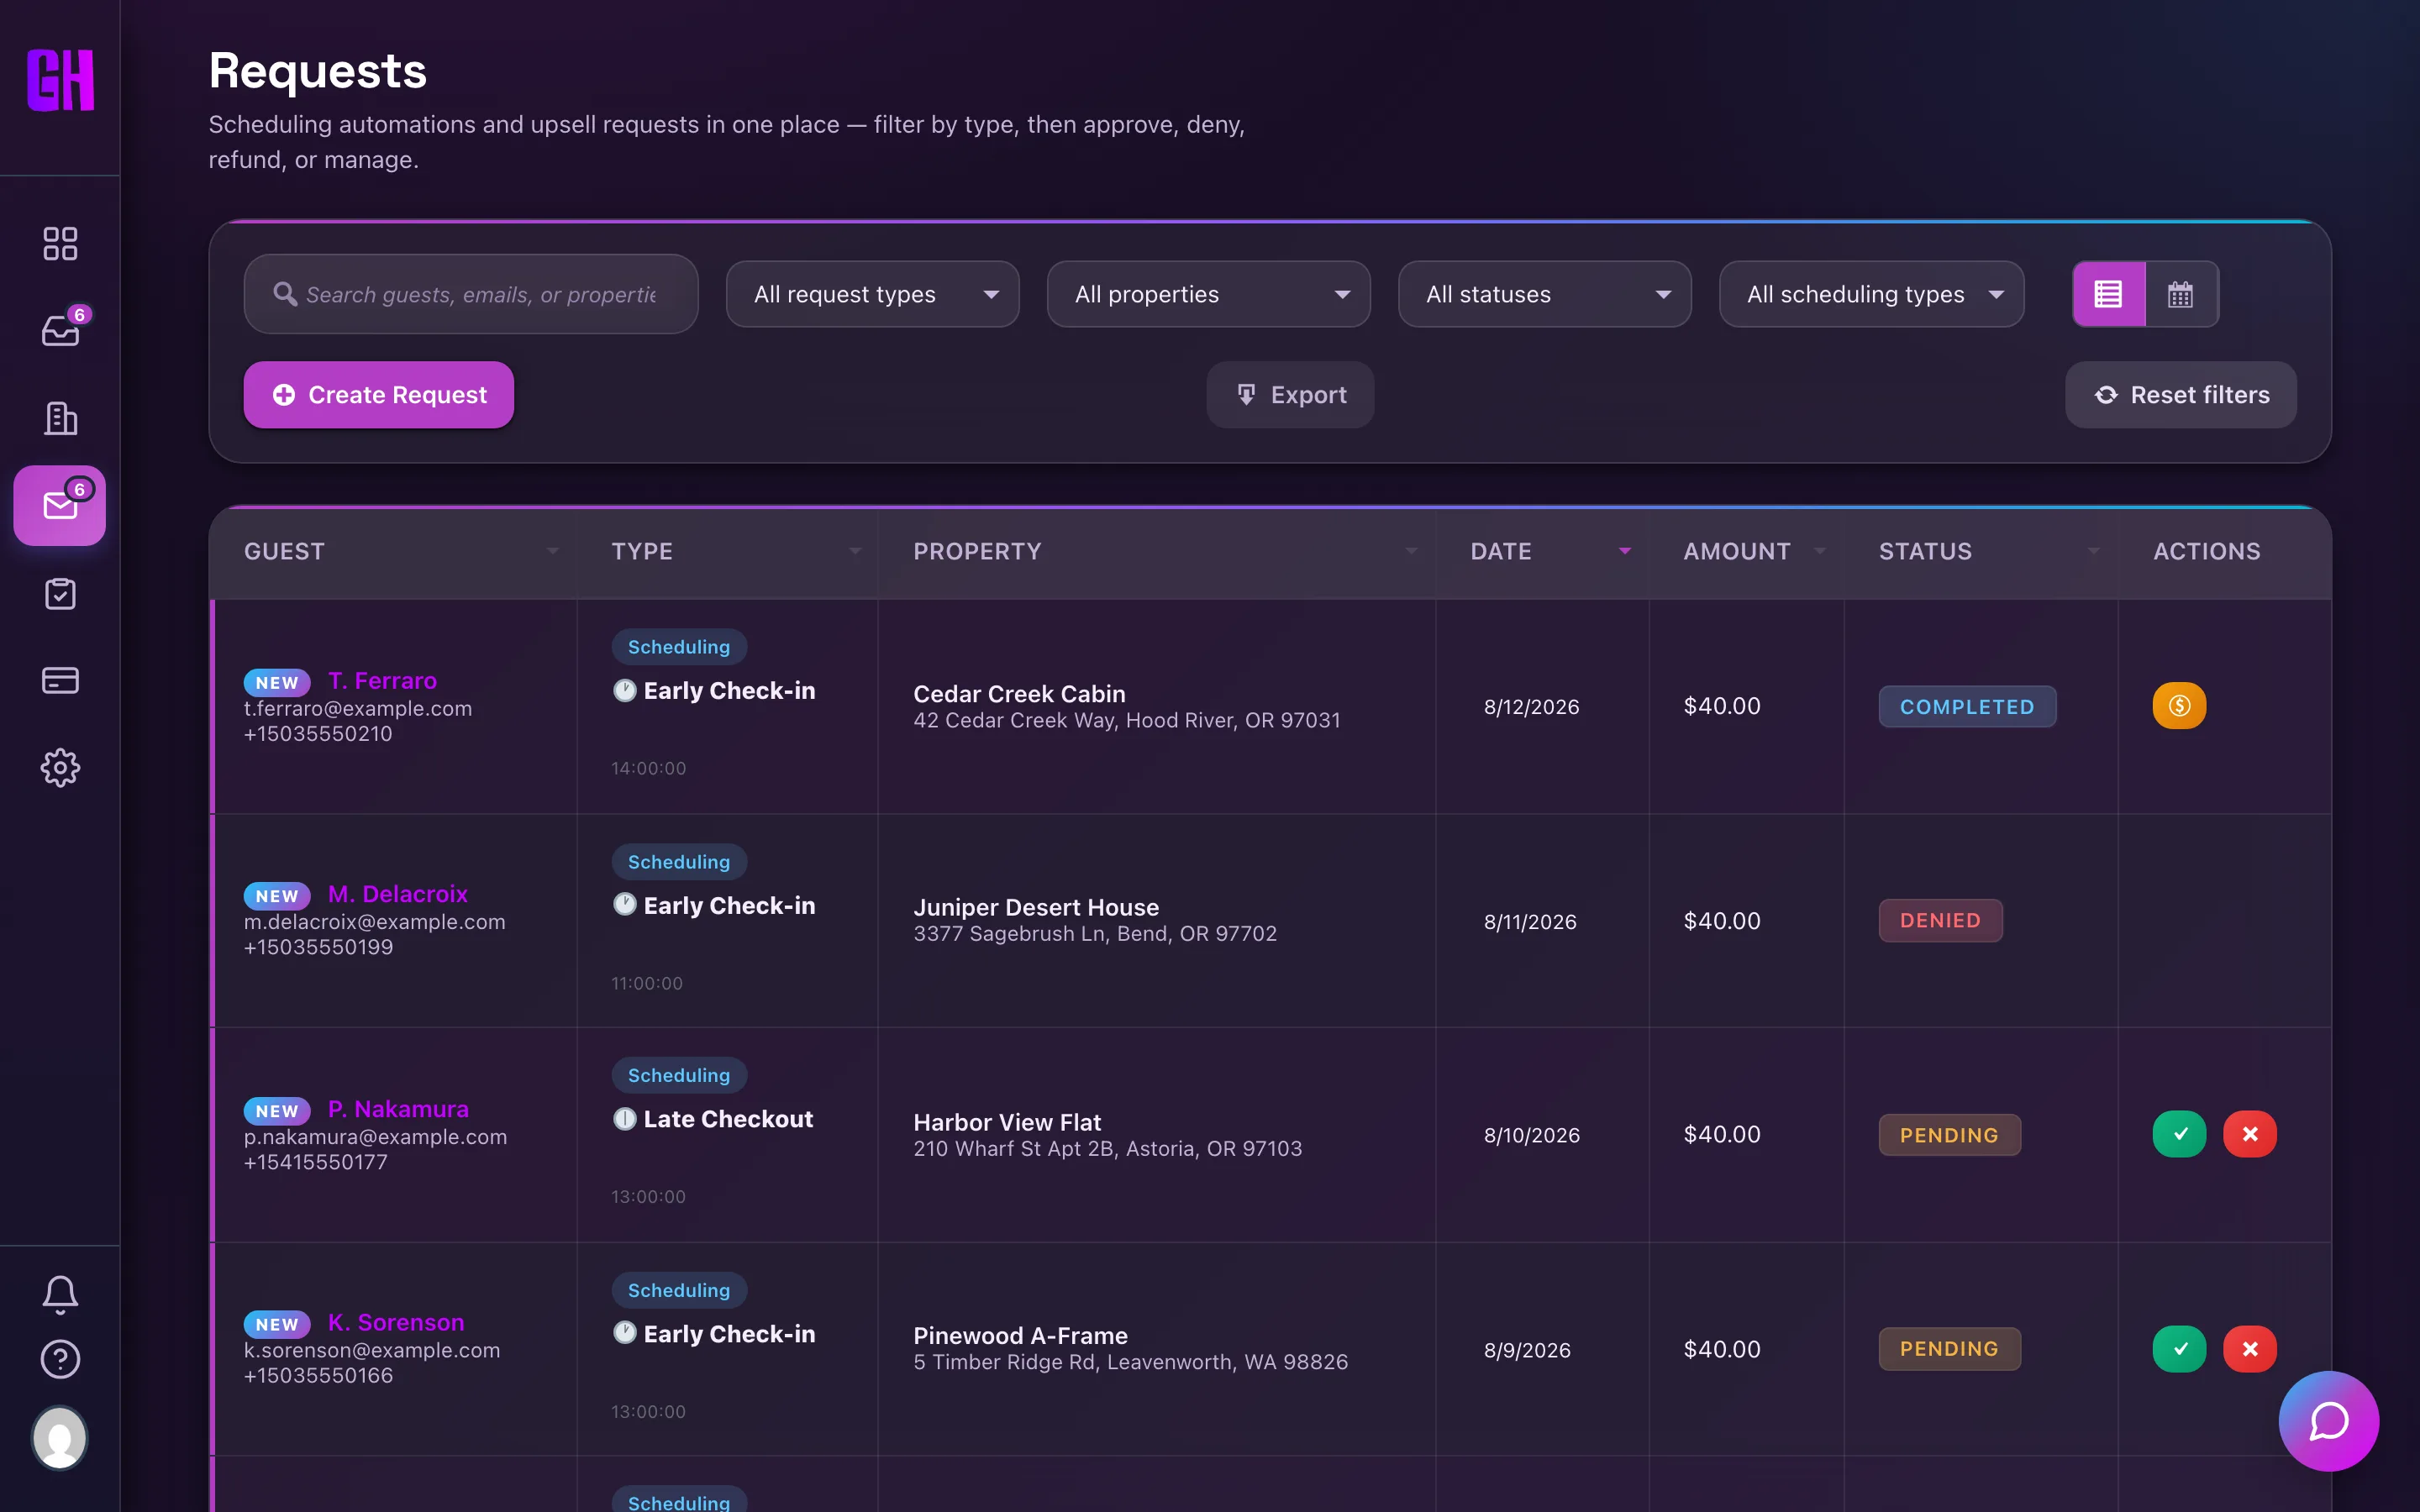Click the date 8/11/2026
The width and height of the screenshot is (2420, 1512).
tap(1530, 922)
